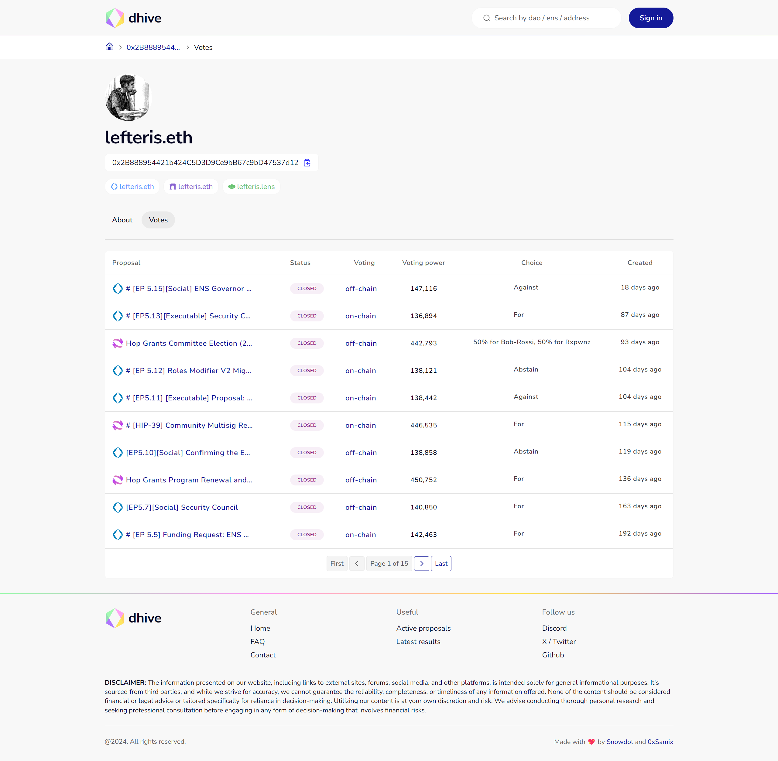Click the Active proposals link in footer
778x761 pixels.
click(423, 627)
